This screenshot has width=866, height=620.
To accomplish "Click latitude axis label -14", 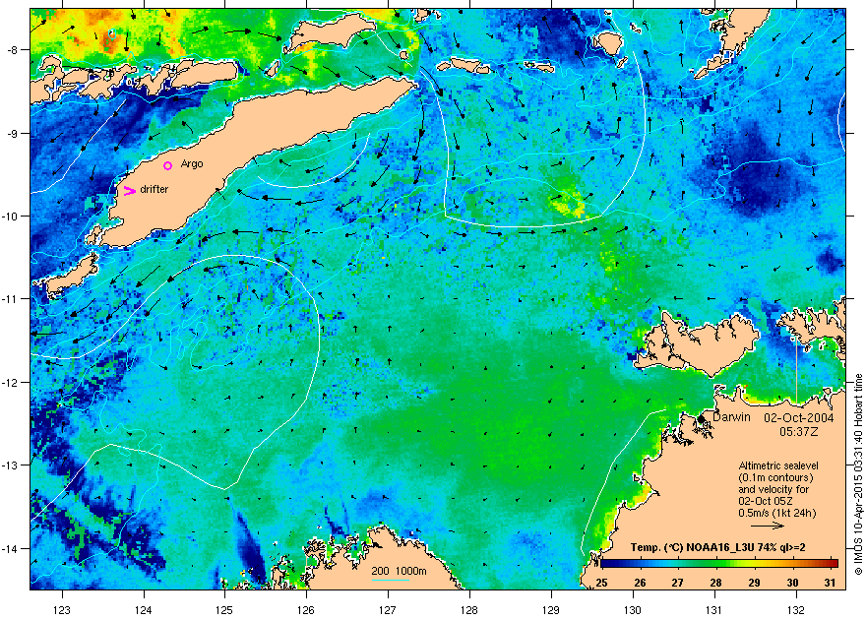I will tap(11, 548).
